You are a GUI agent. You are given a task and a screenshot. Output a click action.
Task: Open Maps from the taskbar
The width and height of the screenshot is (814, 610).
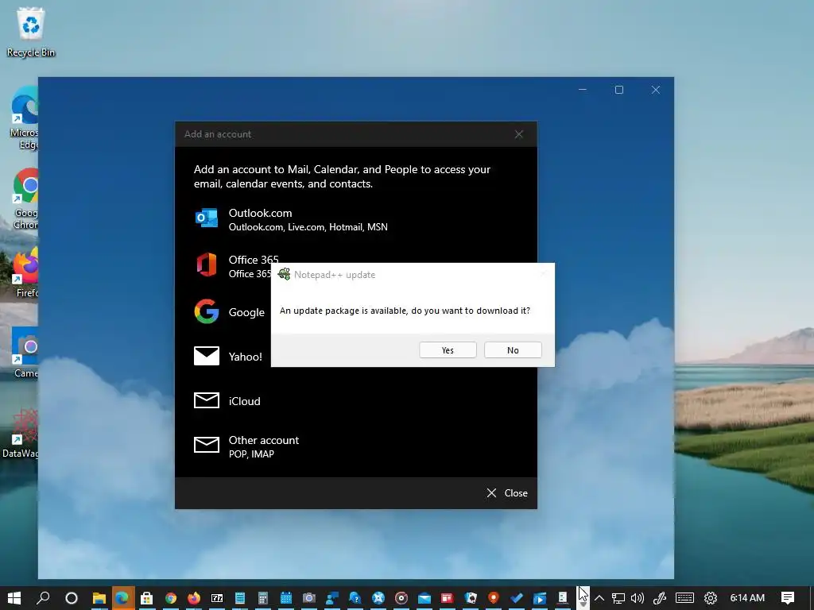[493, 598]
